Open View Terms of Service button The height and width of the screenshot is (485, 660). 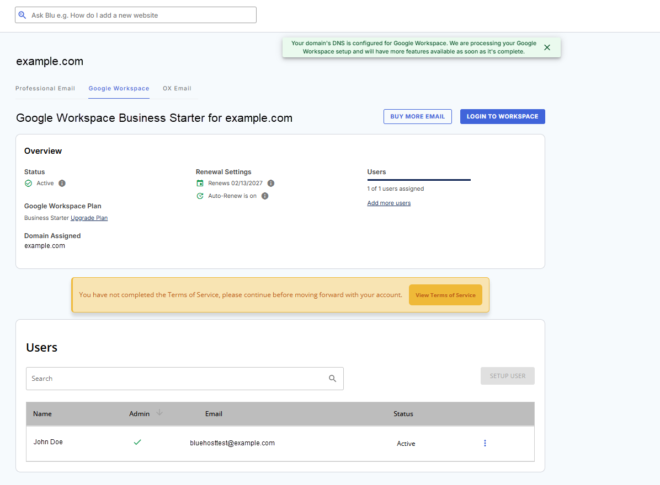click(445, 295)
